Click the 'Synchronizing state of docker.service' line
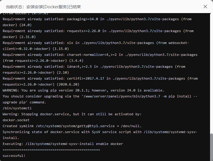Viewport: 213px width, 161px height. 100,132
